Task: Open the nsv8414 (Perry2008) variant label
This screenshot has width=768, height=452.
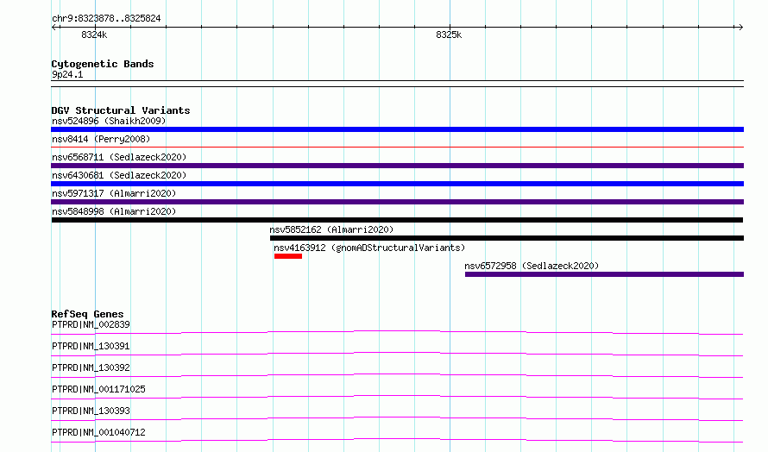Action: (101, 139)
